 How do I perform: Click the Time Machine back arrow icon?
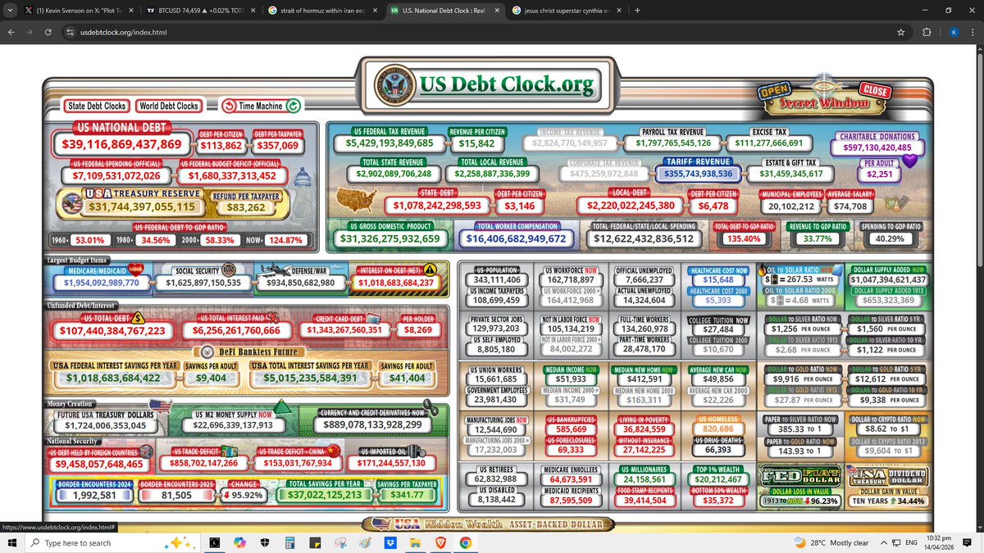pos(228,106)
